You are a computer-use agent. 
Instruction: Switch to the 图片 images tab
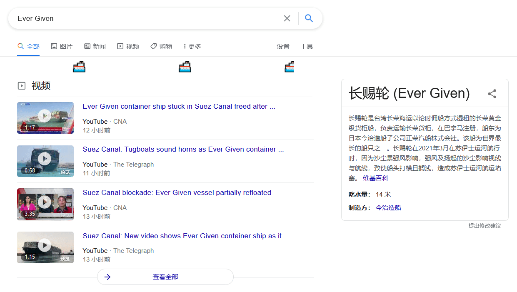coord(62,46)
